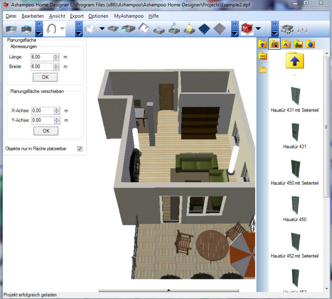Open the Bearbeiten menu
The image size is (332, 299).
click(x=32, y=16)
